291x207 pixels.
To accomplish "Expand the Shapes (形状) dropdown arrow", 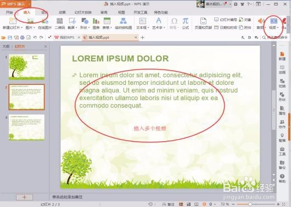I will pyautogui.click(x=89, y=28).
